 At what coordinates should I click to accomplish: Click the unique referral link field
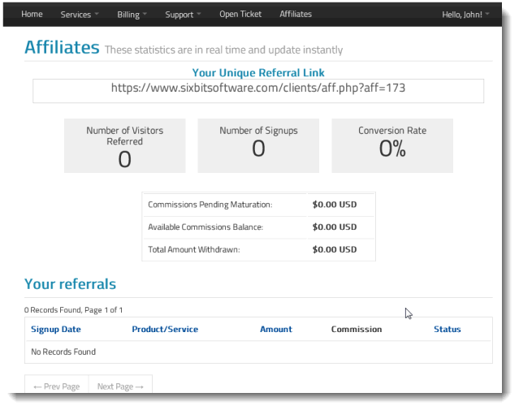click(258, 91)
